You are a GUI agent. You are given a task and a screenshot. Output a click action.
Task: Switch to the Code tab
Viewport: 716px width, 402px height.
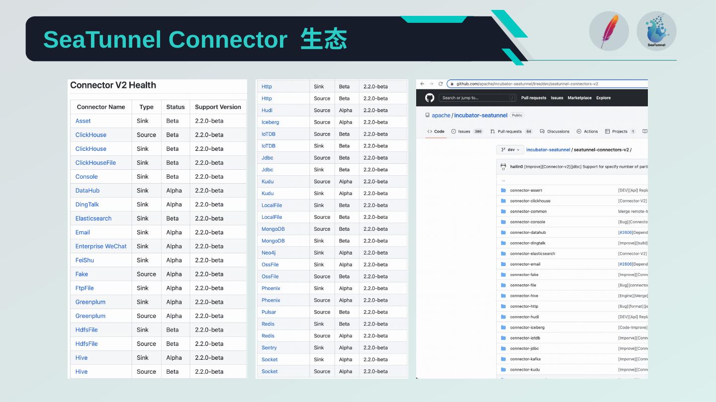pyautogui.click(x=436, y=132)
